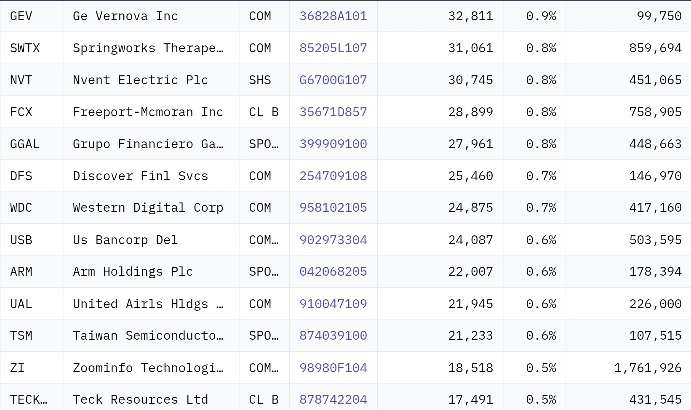This screenshot has width=691, height=410.
Task: Click company name Zoominfo Technologi…
Action: tap(148, 368)
